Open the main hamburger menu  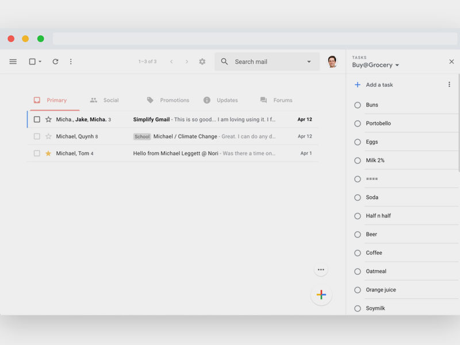coord(13,62)
